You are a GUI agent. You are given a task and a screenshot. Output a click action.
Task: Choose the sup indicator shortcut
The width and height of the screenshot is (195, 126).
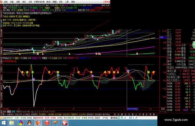[32, 112]
